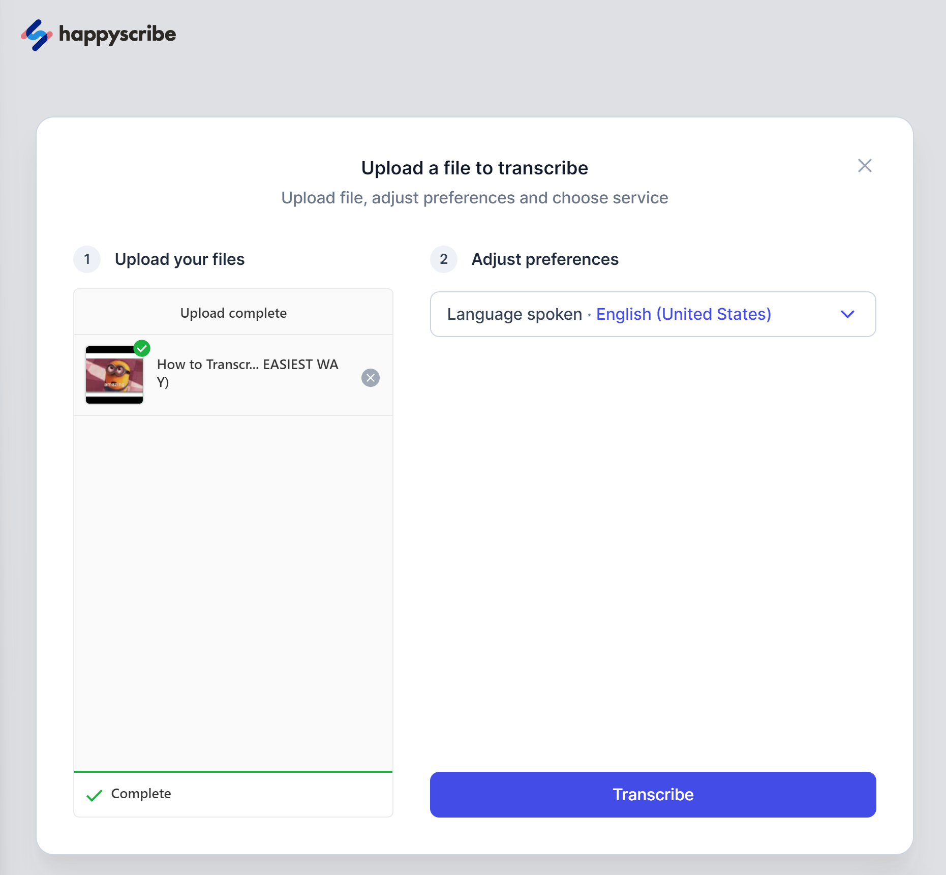Screen dimensions: 946x875
Task: Start transcription with Transcribe button
Action: (x=653, y=795)
